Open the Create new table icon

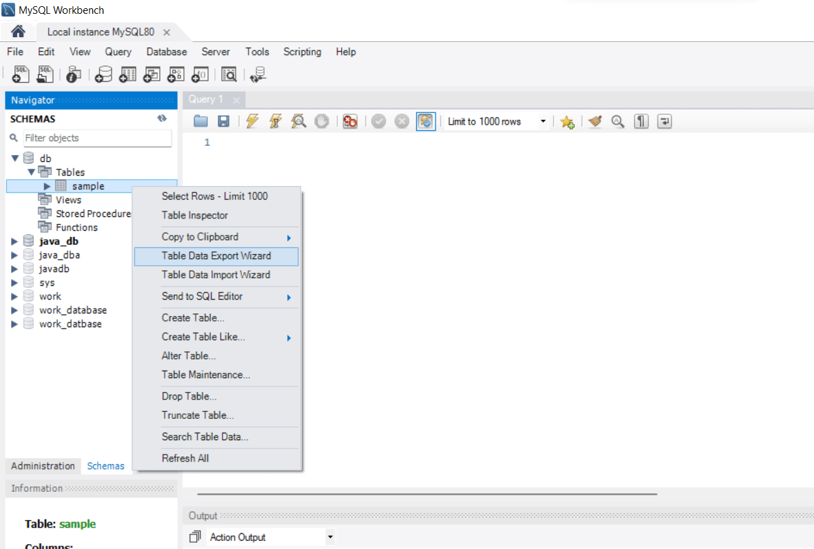[x=128, y=74]
